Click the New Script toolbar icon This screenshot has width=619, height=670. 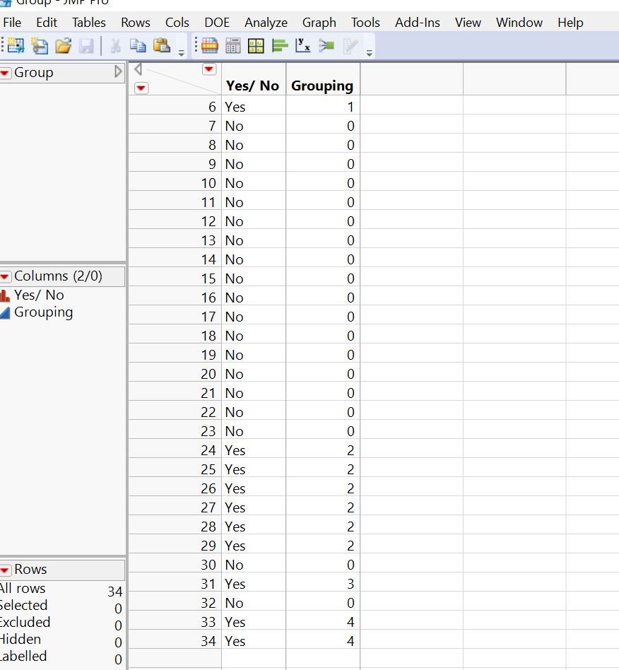tap(40, 45)
